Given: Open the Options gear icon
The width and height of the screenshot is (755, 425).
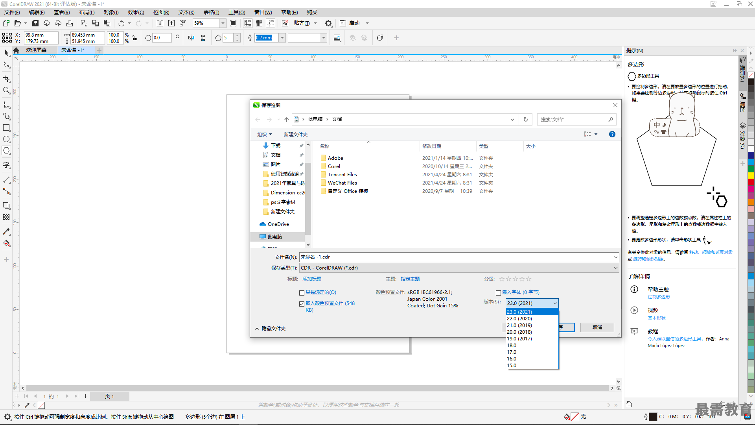Looking at the screenshot, I should coord(328,23).
